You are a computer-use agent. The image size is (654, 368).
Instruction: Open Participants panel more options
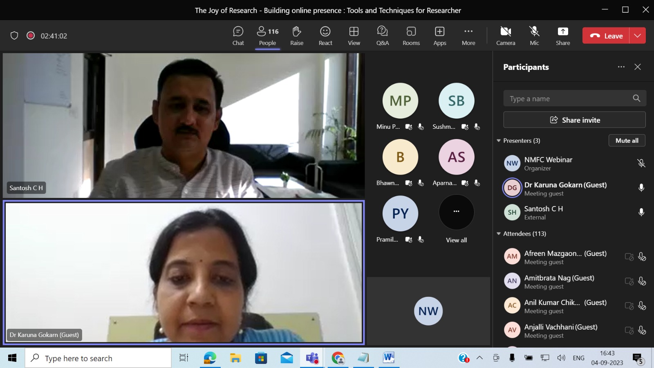tap(621, 67)
